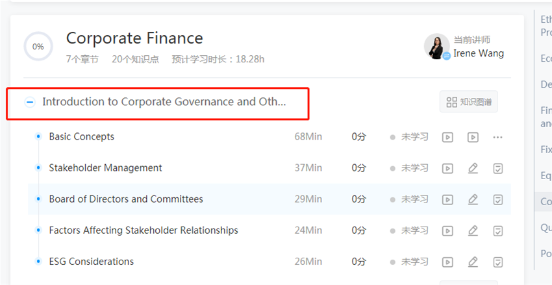The height and width of the screenshot is (285, 552).
Task: Open more options (...) for Basic Concepts
Action: pos(498,137)
